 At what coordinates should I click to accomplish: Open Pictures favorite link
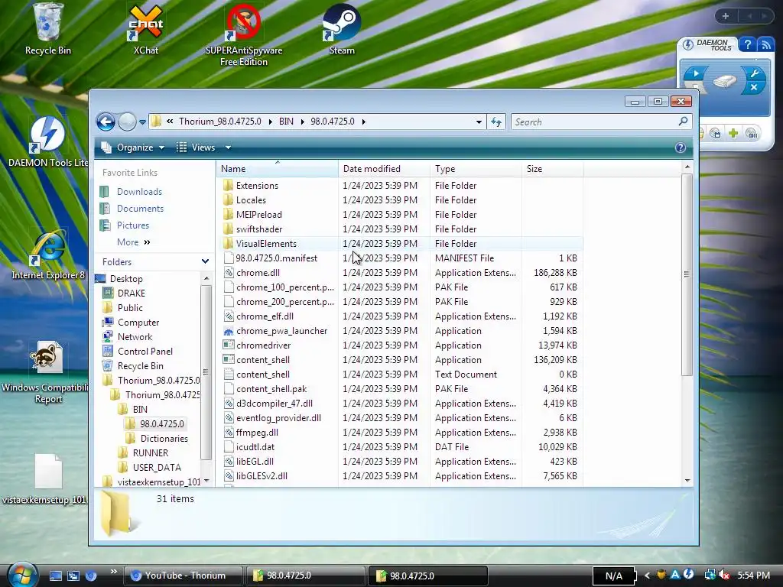(133, 225)
